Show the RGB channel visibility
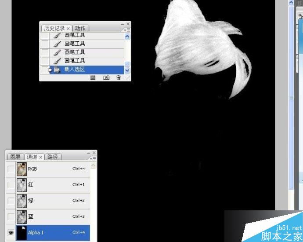303x242 pixels. tap(11, 169)
